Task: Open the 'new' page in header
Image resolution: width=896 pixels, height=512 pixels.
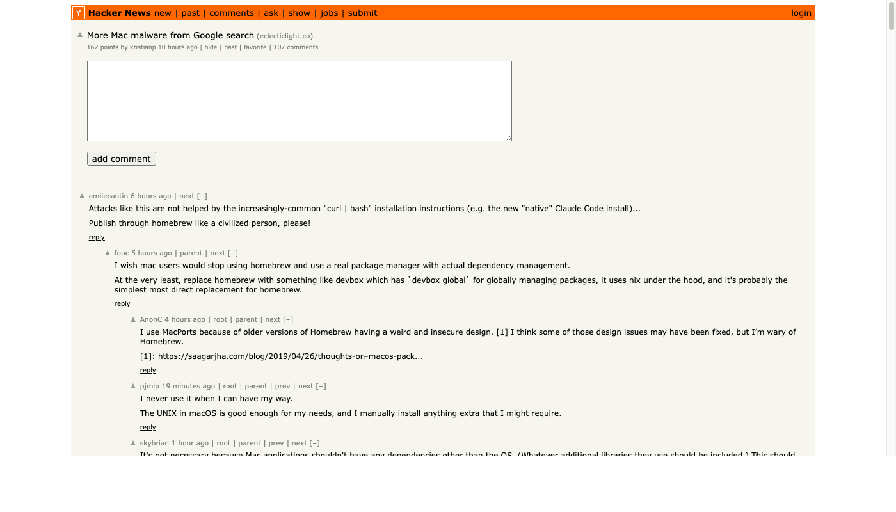Action: [x=163, y=13]
